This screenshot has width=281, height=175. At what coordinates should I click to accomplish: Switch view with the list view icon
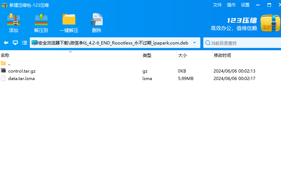pyautogui.click(x=25, y=43)
